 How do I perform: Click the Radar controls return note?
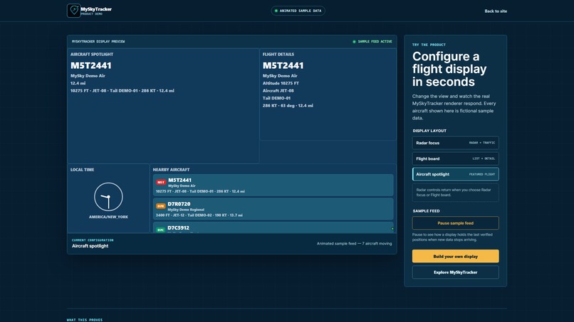click(x=455, y=193)
